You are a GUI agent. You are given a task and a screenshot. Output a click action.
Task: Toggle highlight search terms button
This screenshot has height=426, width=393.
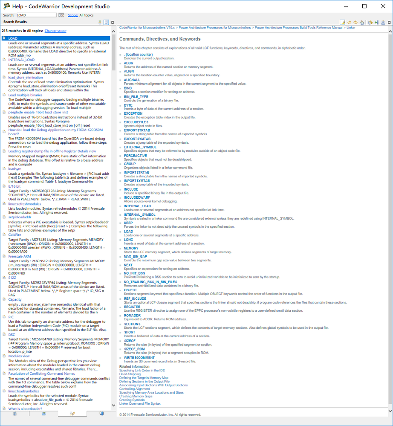click(x=343, y=22)
